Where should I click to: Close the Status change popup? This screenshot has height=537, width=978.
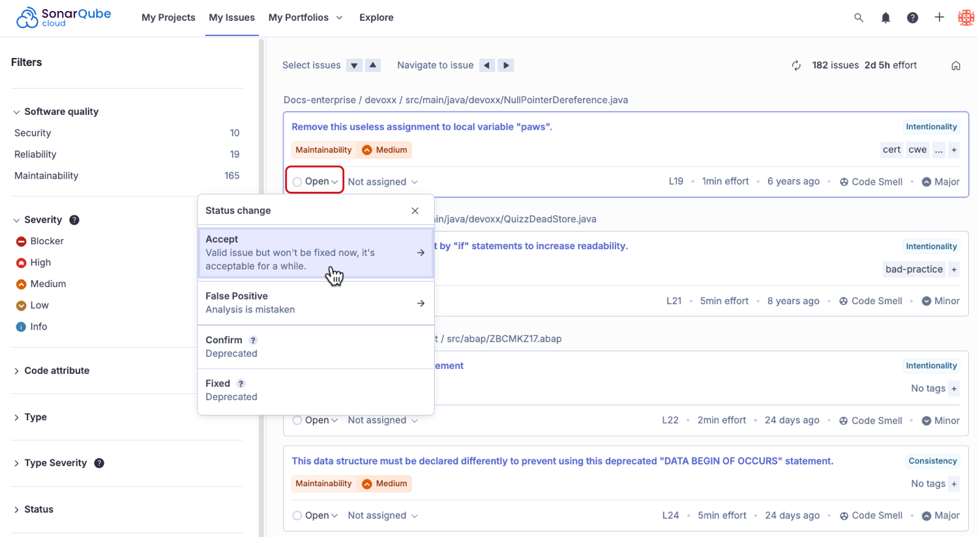pyautogui.click(x=415, y=211)
